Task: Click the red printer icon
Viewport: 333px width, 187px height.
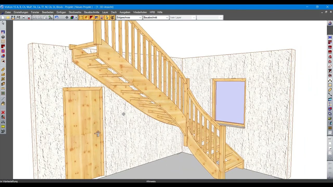Action: (29, 17)
